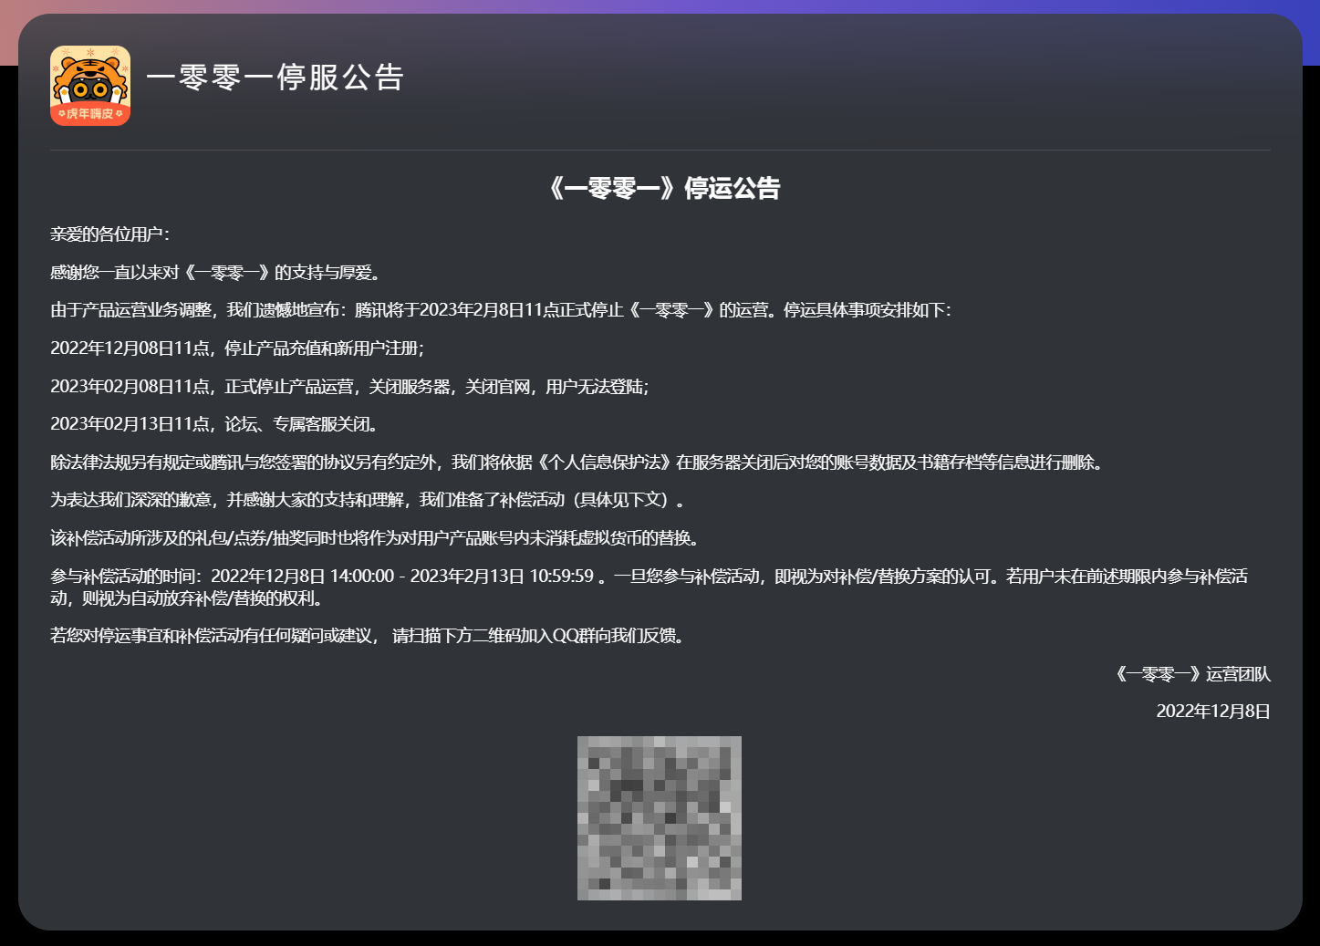Viewport: 1320px width, 946px height.
Task: Click the heading 《一零零一》停运公告
Action: (663, 189)
